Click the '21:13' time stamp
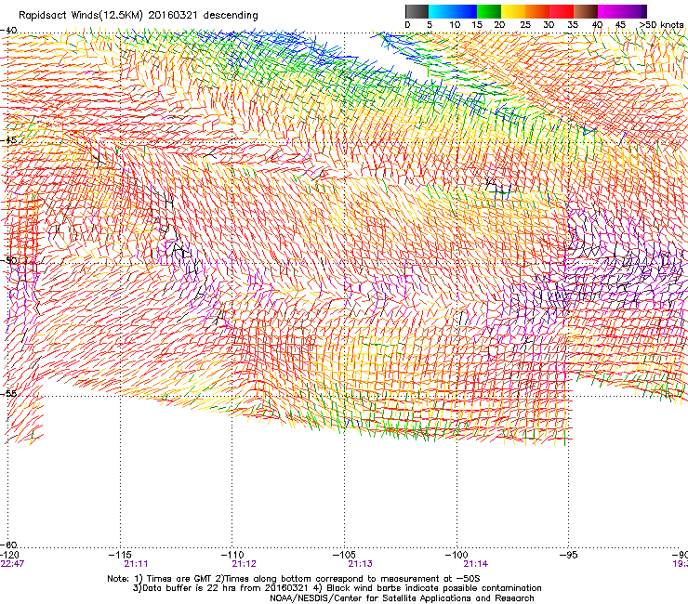Screen dimensions: 688x604 360,564
